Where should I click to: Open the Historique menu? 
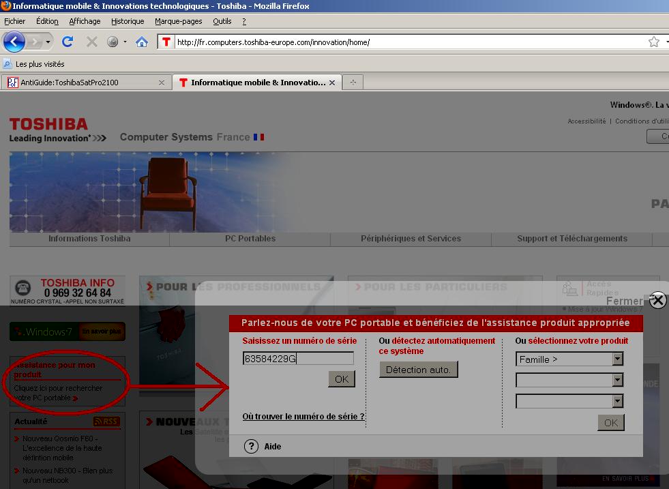tap(128, 21)
